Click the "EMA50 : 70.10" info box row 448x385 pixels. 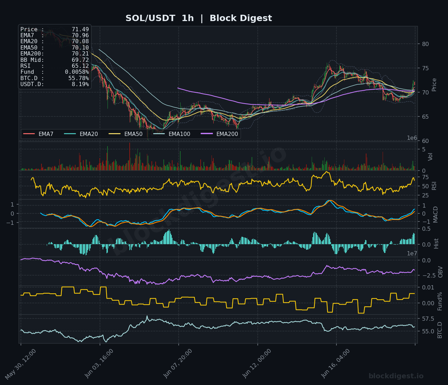pos(54,48)
